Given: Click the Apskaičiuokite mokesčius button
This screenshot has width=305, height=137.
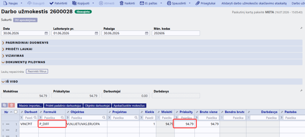Looking at the screenshot, I should click(x=129, y=106).
